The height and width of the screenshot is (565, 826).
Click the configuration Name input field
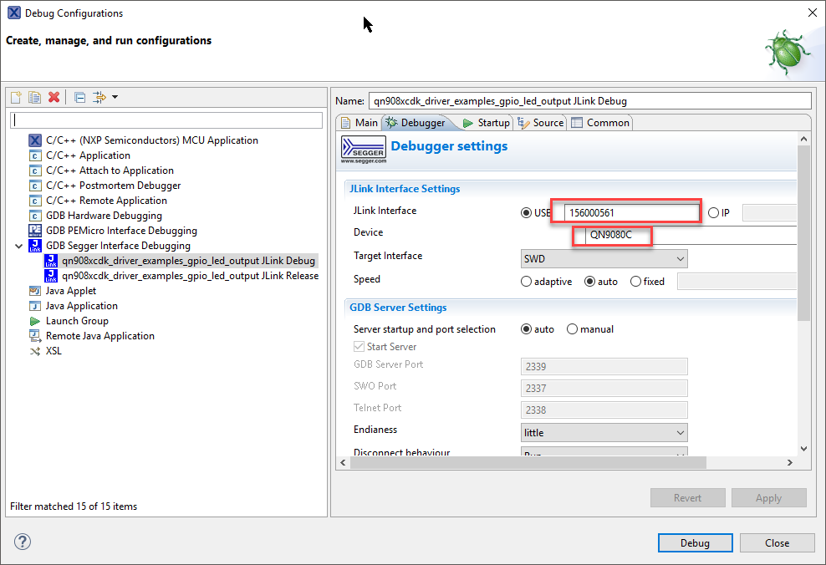click(x=589, y=101)
